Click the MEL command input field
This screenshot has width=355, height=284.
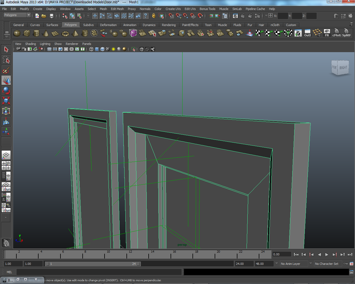point(99,272)
